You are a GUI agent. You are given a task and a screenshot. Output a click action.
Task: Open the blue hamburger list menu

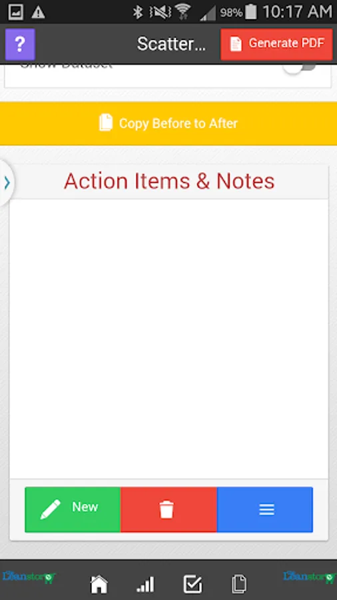point(265,509)
